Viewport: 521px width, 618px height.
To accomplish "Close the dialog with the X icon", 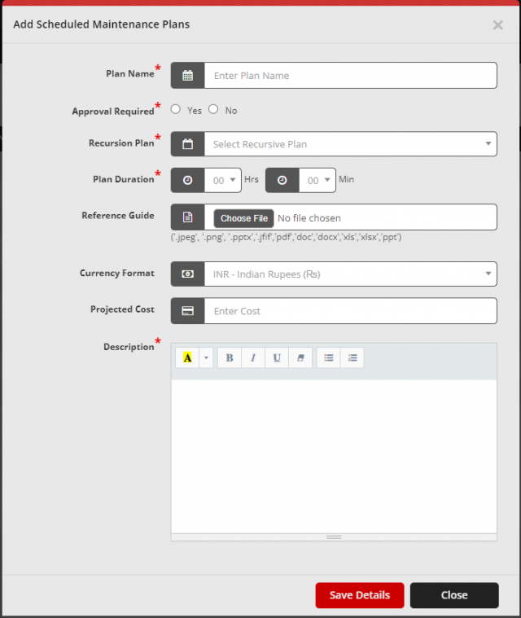I will click(497, 25).
